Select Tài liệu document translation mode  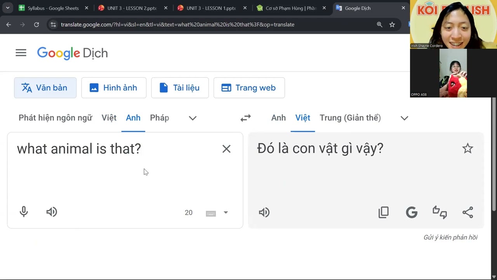coord(180,88)
